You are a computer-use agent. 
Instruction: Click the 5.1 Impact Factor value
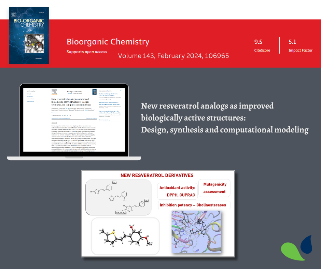point(292,42)
